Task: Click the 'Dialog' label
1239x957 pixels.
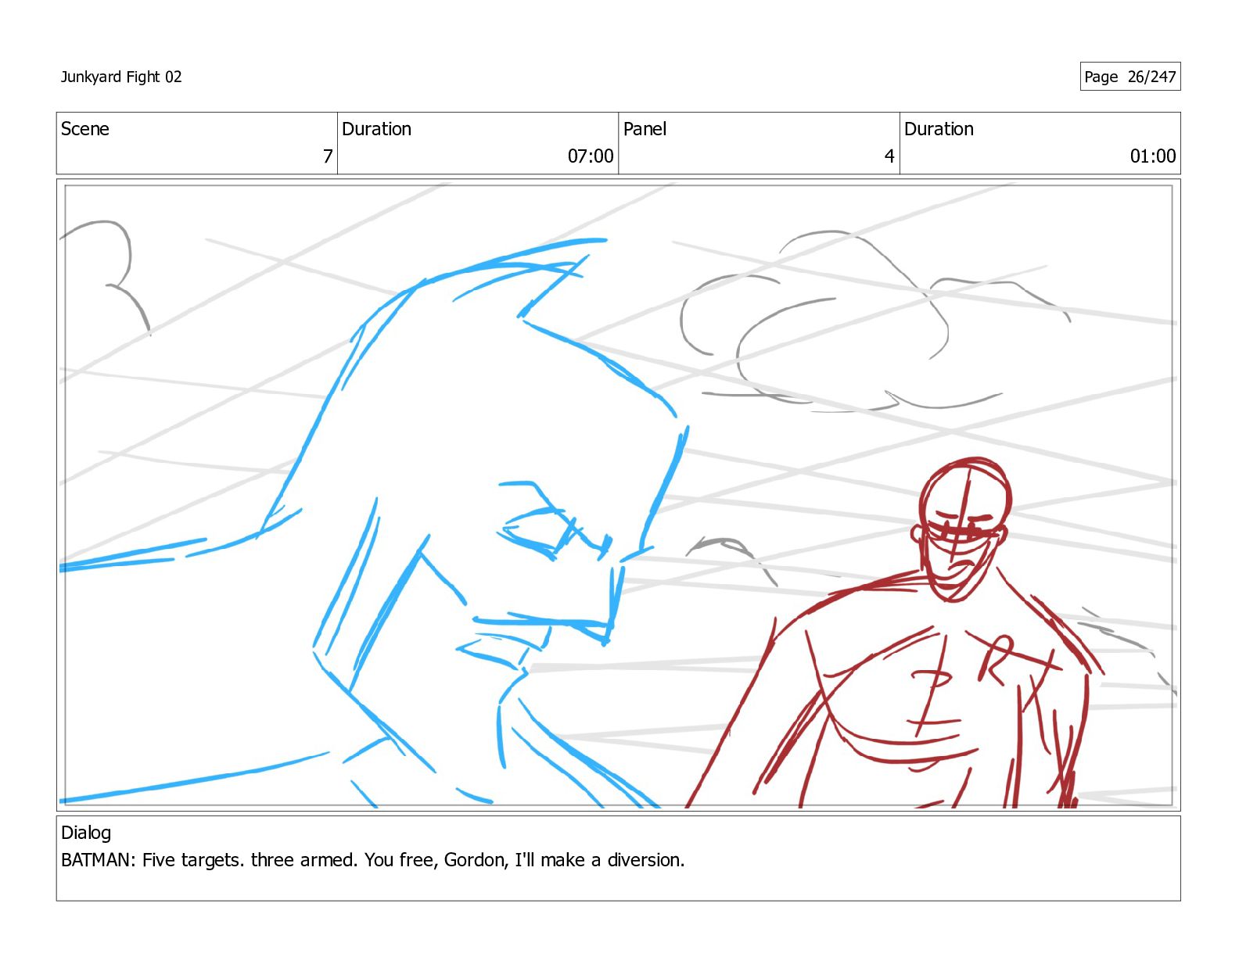Action: [86, 833]
